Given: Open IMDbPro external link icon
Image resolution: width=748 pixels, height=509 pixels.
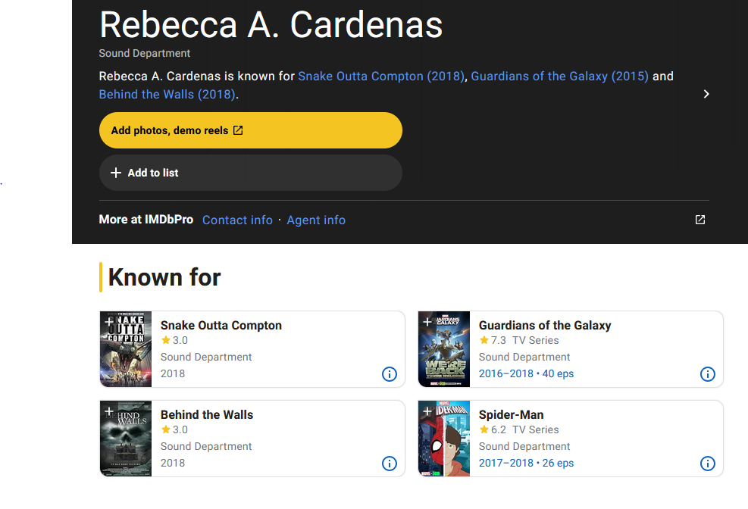Looking at the screenshot, I should pos(699,220).
